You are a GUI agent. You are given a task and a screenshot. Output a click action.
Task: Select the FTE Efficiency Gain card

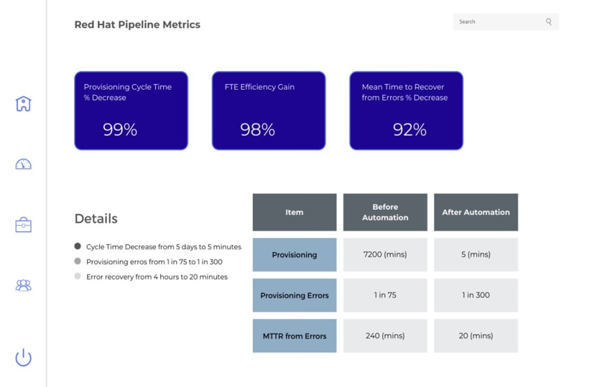click(268, 110)
